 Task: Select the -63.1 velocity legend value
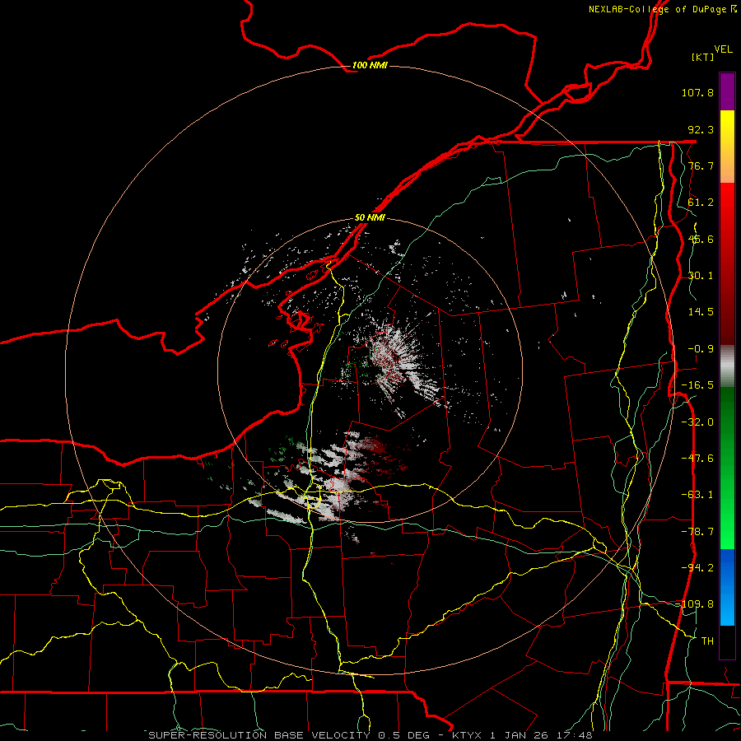[697, 495]
